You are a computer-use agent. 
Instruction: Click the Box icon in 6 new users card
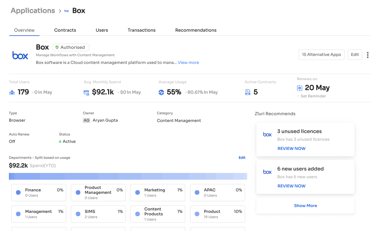point(267,172)
